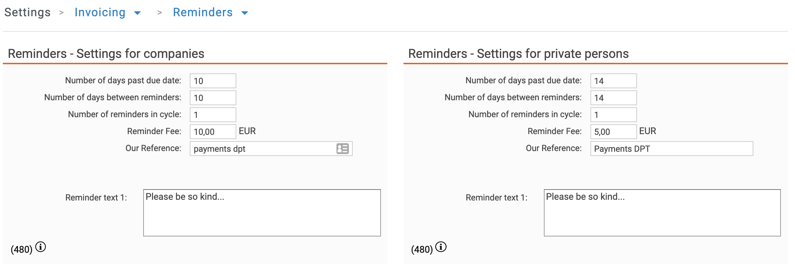Screen dimensions: 795x264
Task: Go to Settings in the breadcrumb
Action: pos(28,12)
